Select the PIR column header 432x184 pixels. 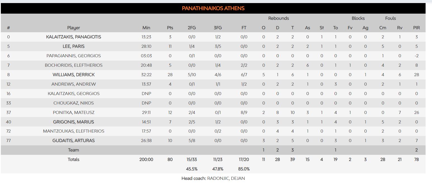416,28
